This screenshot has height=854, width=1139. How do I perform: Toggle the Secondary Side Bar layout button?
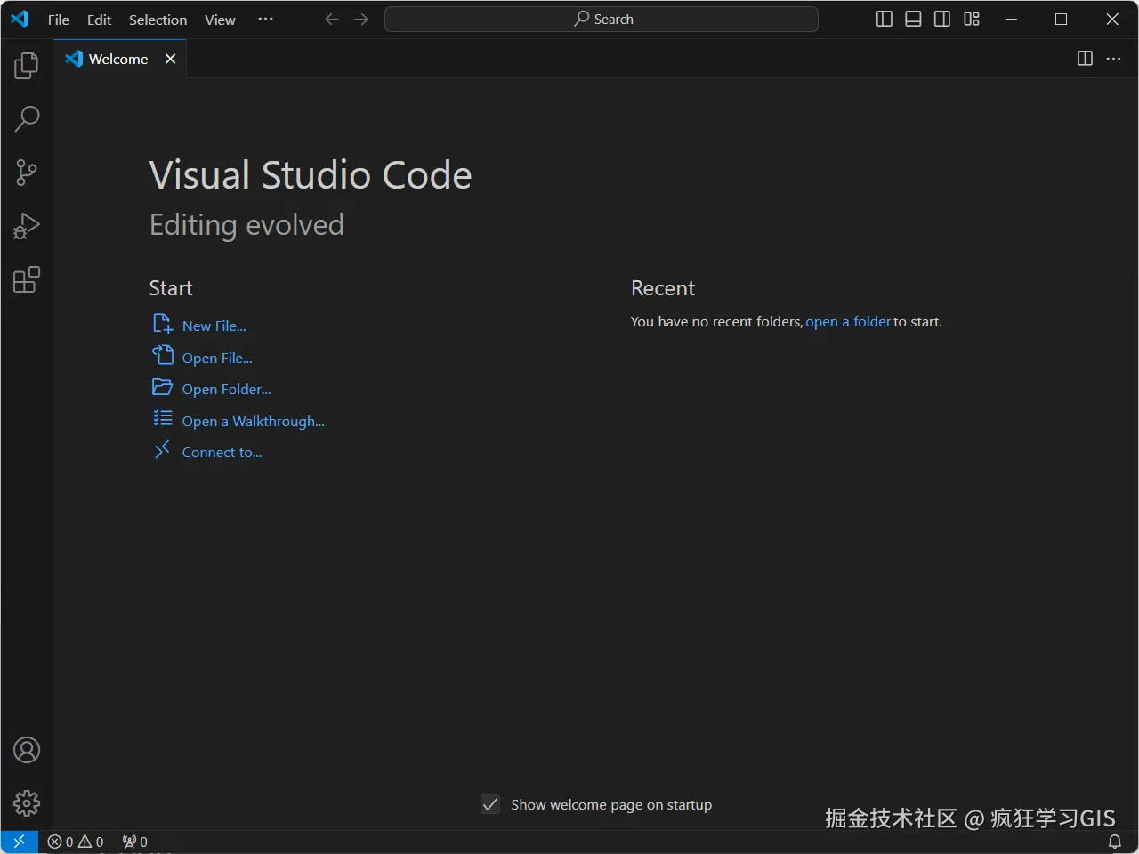pos(942,20)
